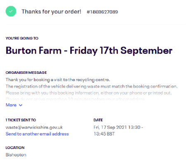Click the 13:45 BST end time text
The height and width of the screenshot is (163, 186).
(x=104, y=134)
